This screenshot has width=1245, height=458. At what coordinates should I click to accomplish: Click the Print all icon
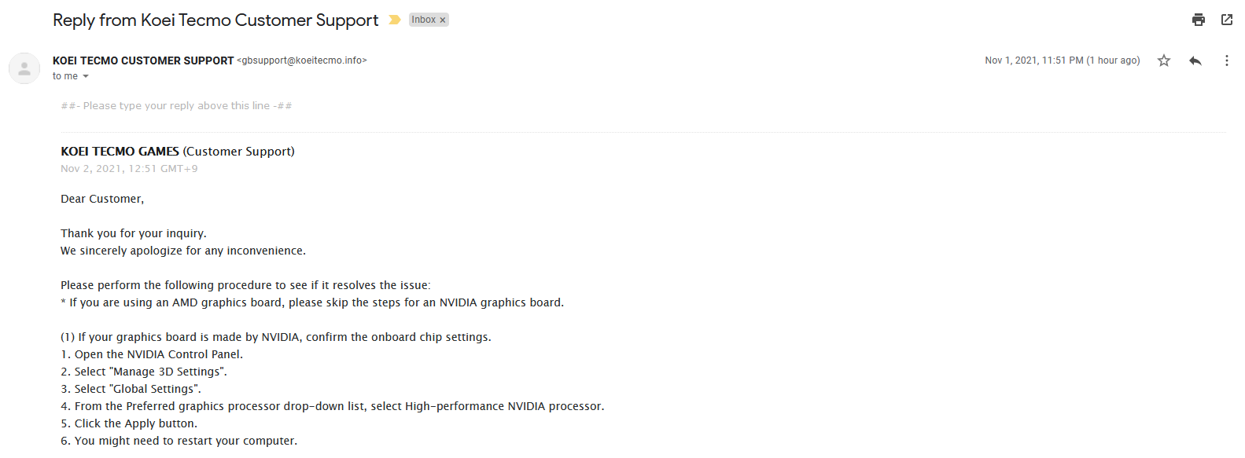click(x=1198, y=20)
